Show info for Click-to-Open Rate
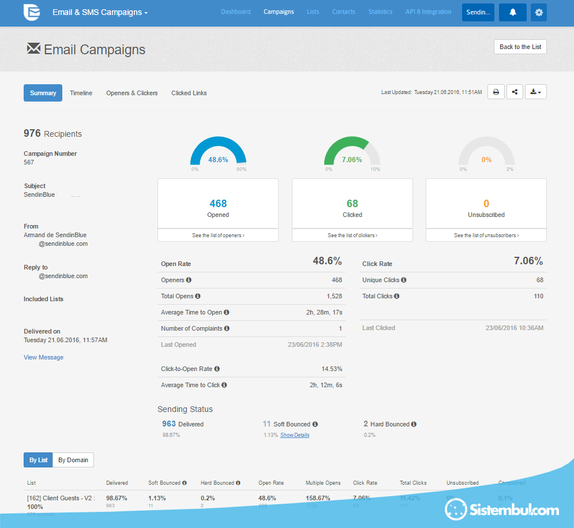Image resolution: width=574 pixels, height=528 pixels. tap(217, 369)
